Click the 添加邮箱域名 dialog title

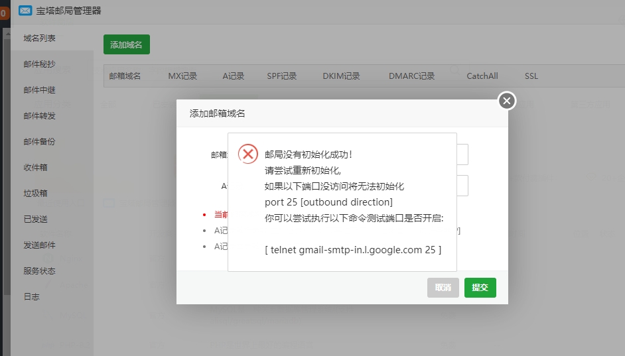tap(217, 113)
